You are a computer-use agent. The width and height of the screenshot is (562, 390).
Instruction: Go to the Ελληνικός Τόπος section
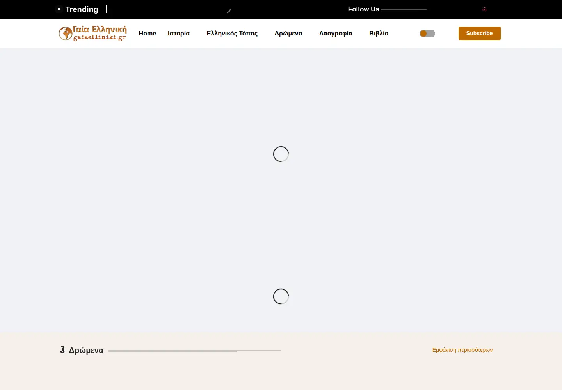coord(232,34)
